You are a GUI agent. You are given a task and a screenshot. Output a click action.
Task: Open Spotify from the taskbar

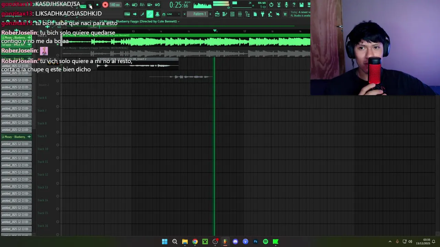(x=265, y=242)
